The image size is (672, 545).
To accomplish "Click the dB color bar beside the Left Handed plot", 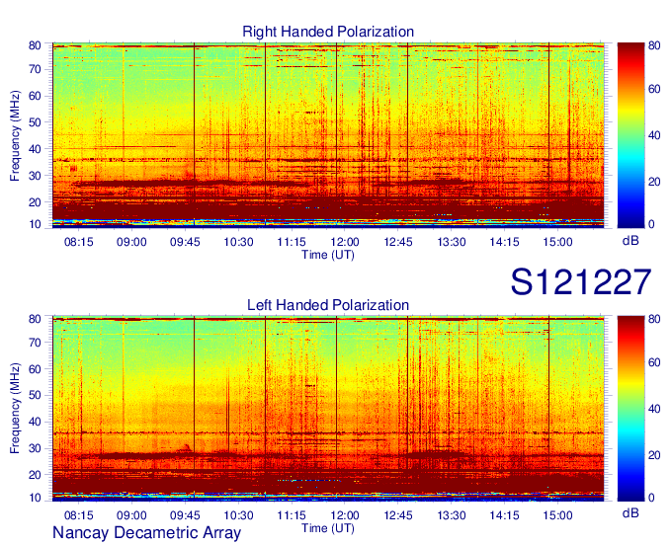I will coord(630,409).
